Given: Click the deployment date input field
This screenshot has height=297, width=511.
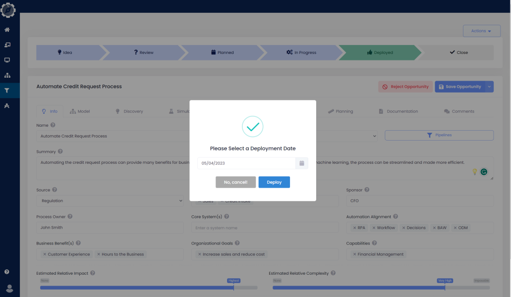Looking at the screenshot, I should [245, 163].
